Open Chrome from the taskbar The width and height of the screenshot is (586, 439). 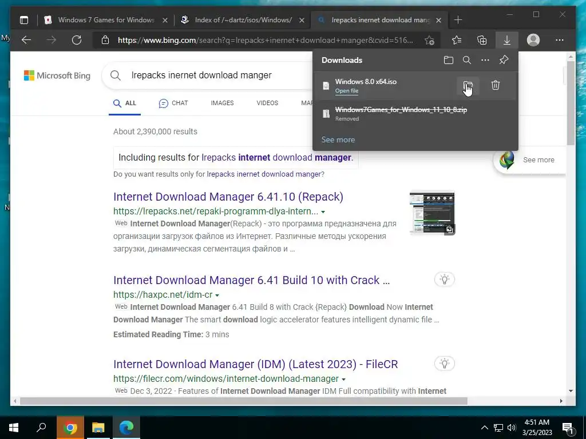pos(70,428)
